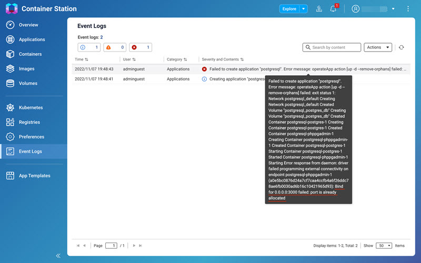Expand the Explore dropdown arrow

pos(304,9)
